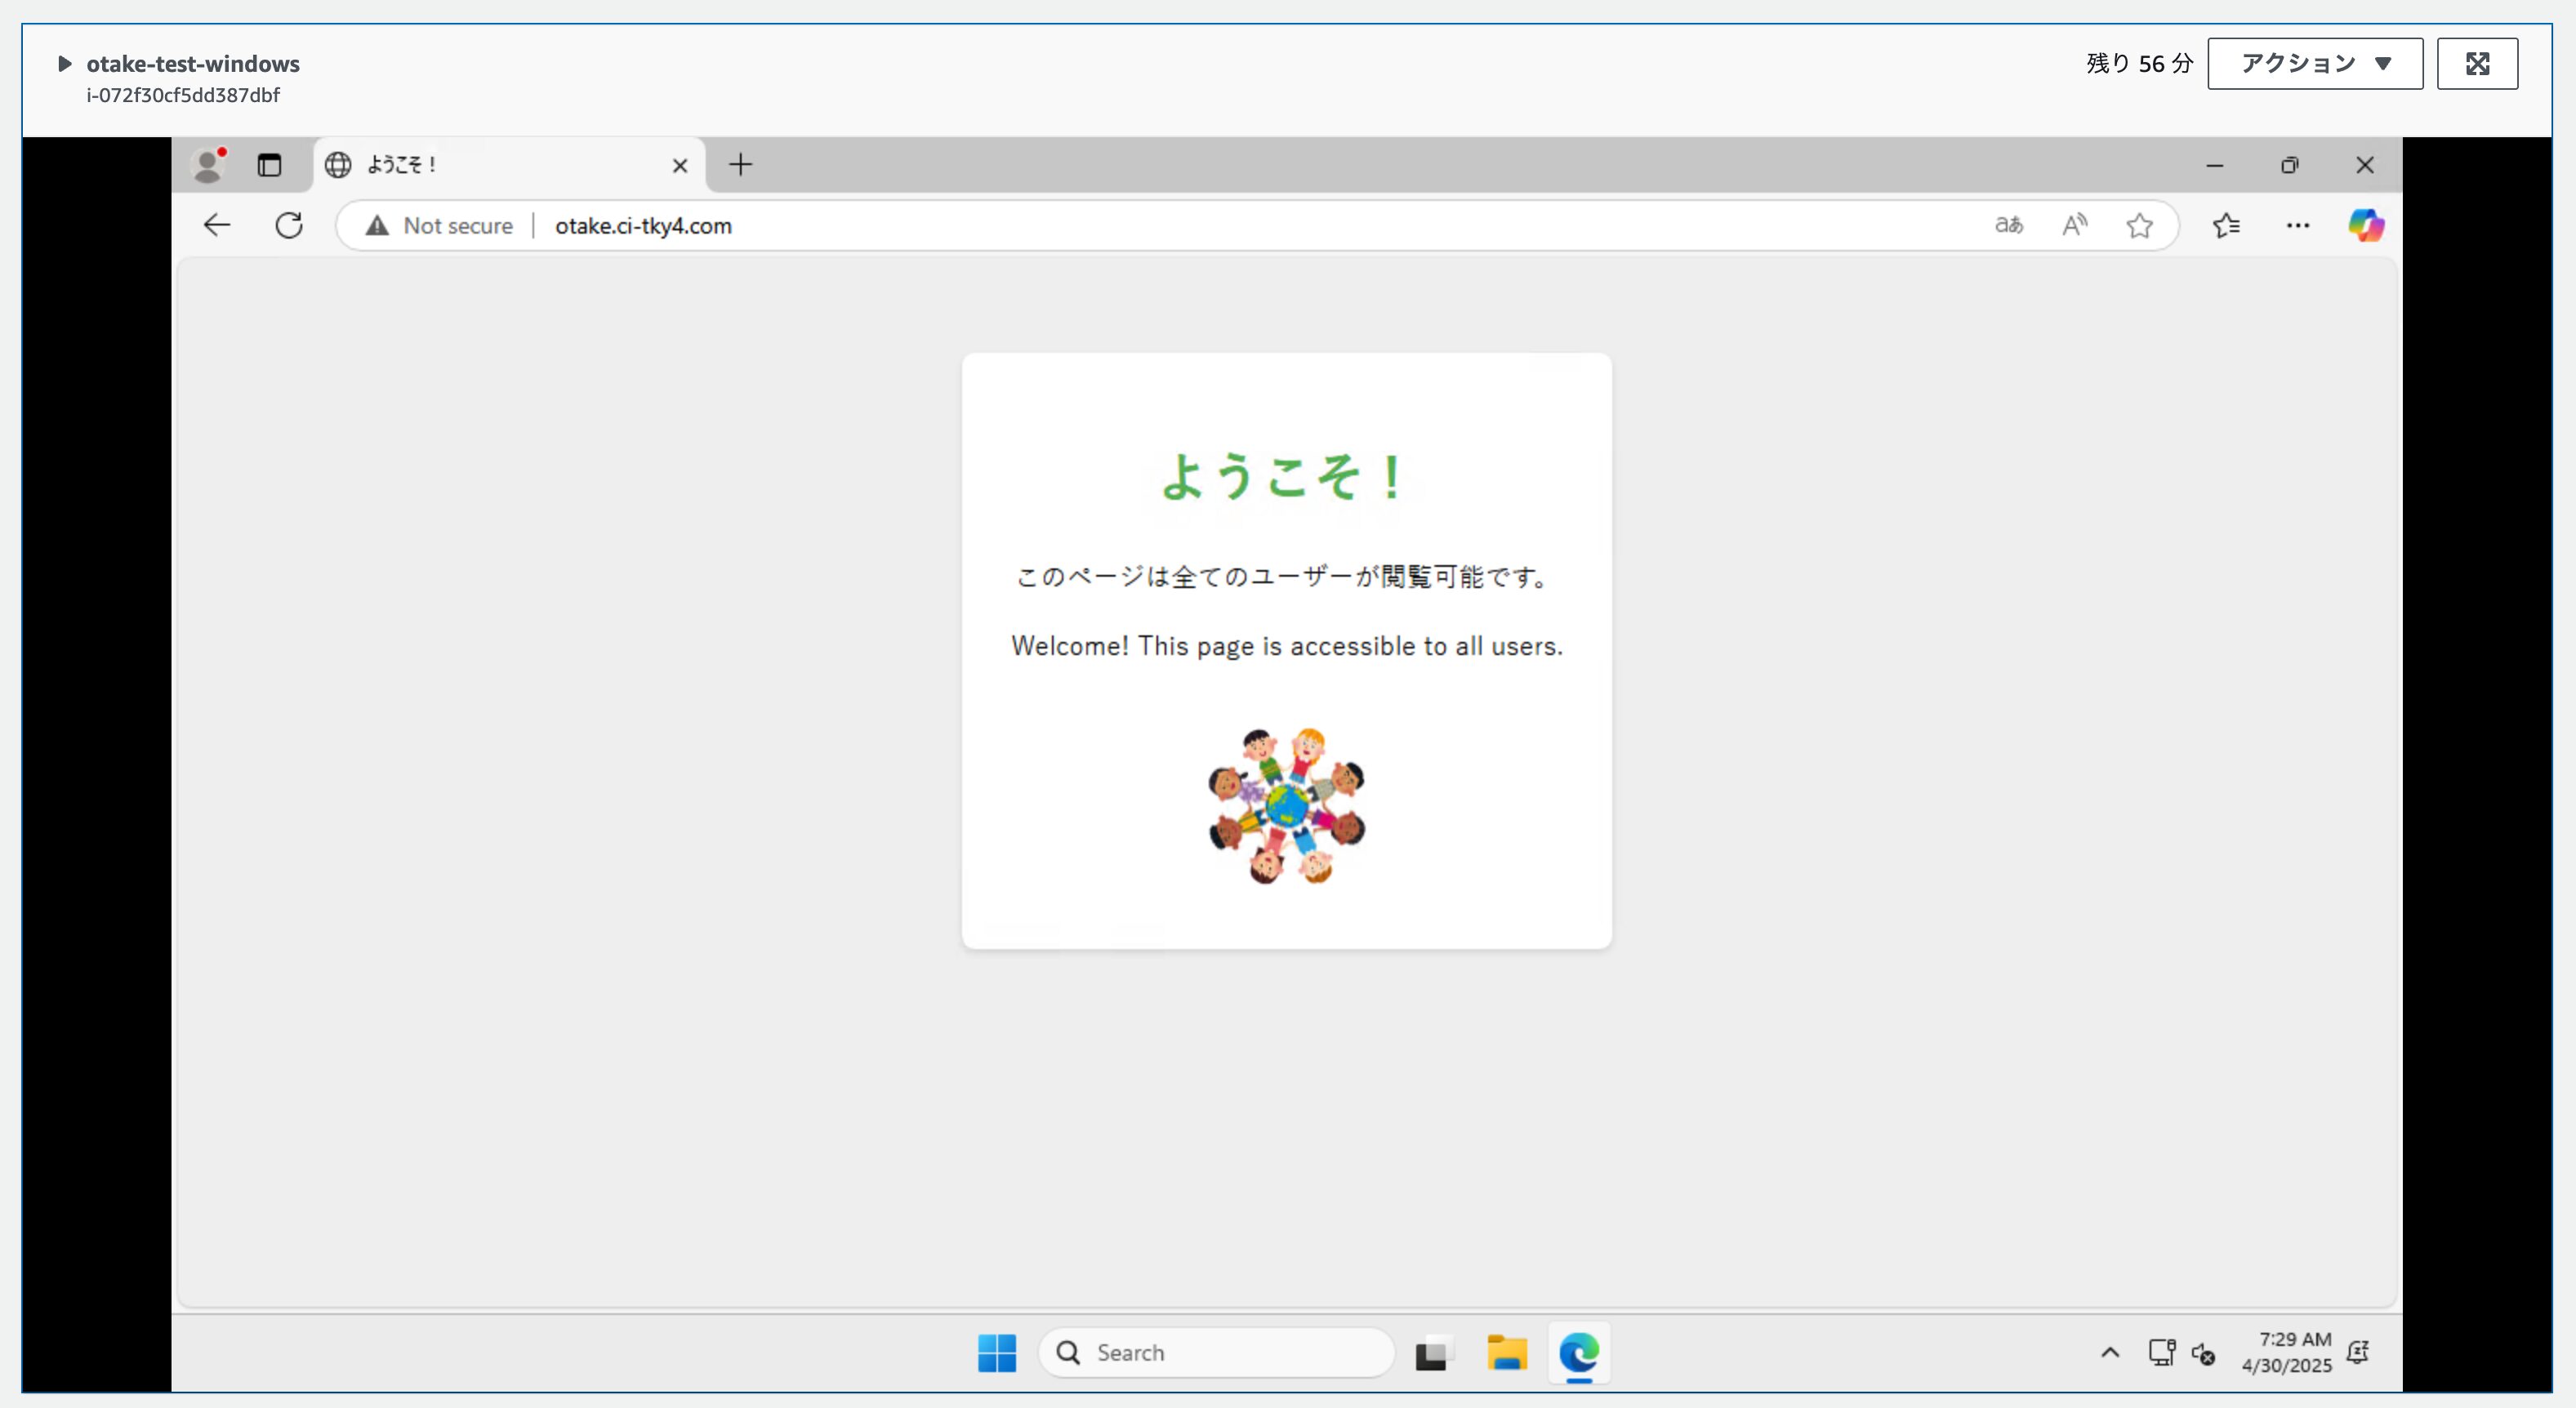The width and height of the screenshot is (2576, 1408).
Task: Click the otake-test-windows instance name
Action: pos(193,64)
